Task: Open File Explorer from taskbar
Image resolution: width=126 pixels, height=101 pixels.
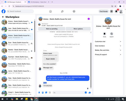Action: coord(17,99)
